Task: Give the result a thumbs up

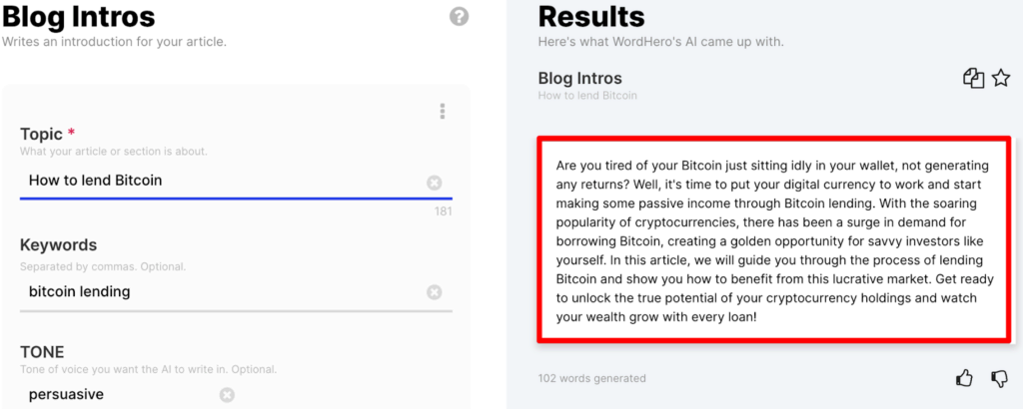Action: [964, 378]
